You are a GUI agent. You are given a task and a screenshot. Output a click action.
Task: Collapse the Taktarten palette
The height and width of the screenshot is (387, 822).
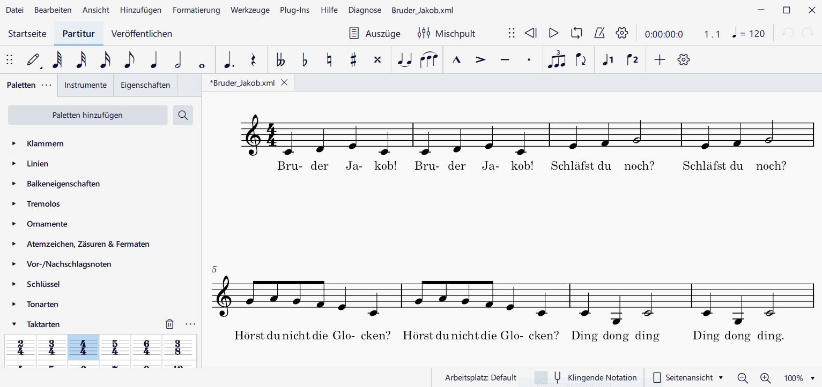pos(14,324)
